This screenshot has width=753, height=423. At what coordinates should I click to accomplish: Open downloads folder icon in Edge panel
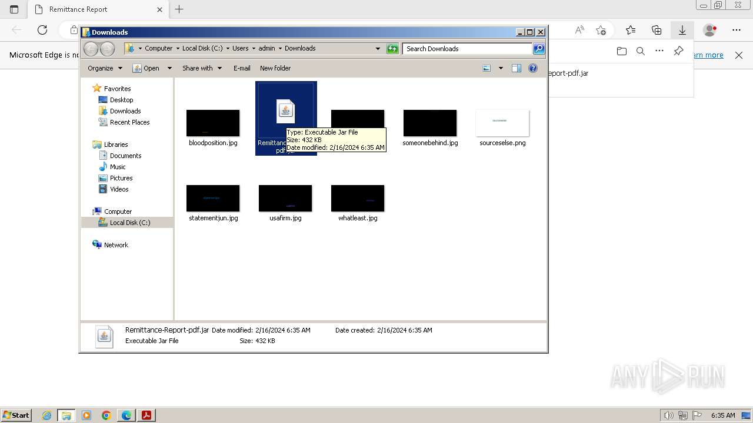[x=622, y=51]
